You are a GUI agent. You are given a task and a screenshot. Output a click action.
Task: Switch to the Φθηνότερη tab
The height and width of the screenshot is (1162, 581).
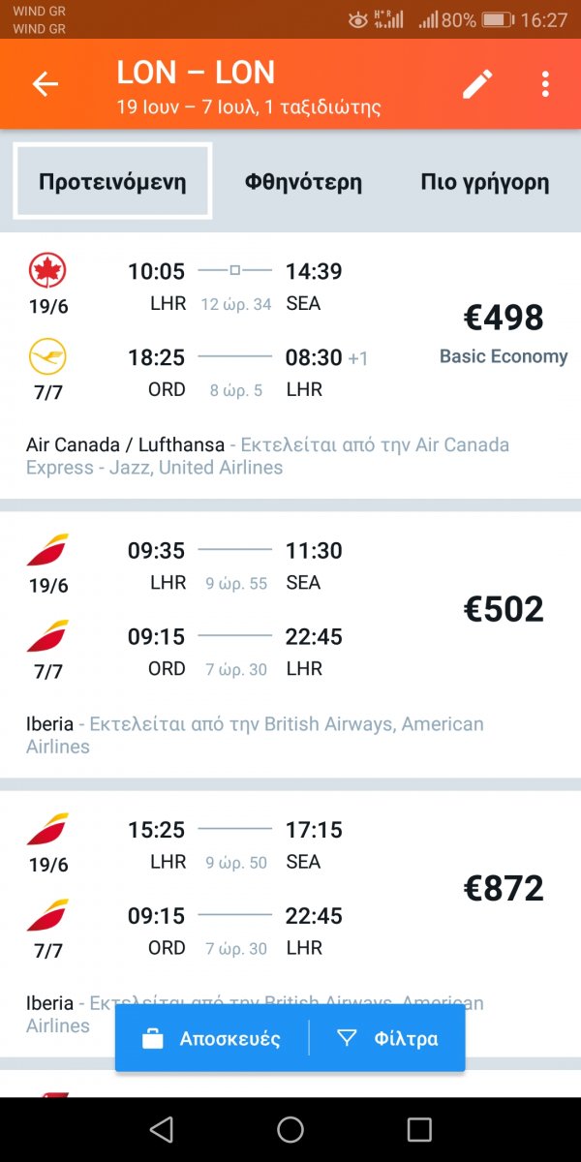click(x=303, y=182)
